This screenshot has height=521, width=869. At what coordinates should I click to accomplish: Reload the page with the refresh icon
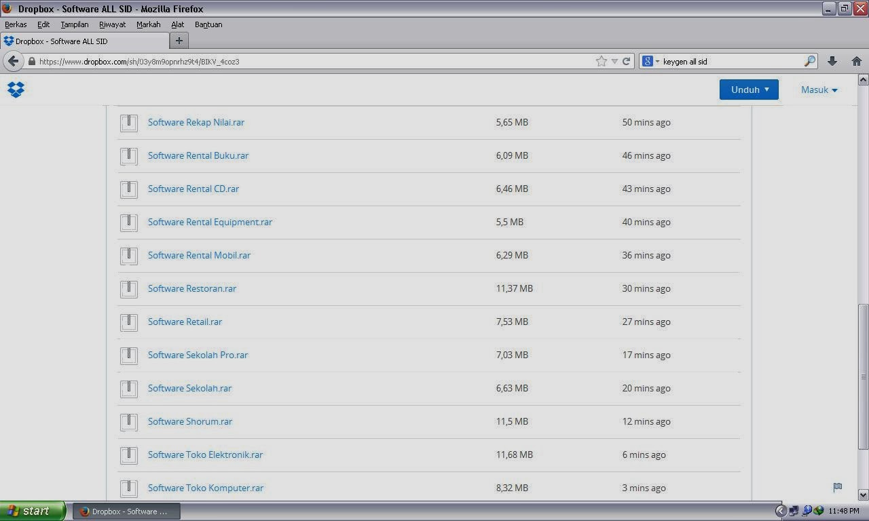pyautogui.click(x=626, y=61)
